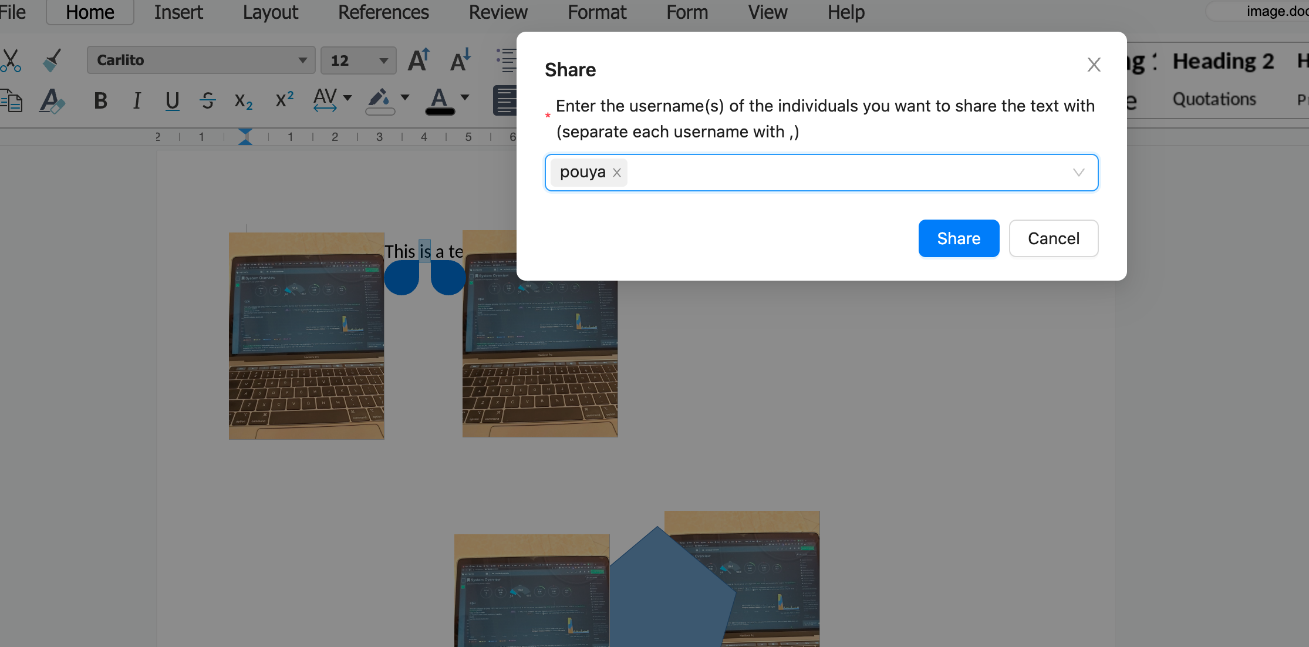Click the Clear formatting icon
This screenshot has width=1309, height=647.
pyautogui.click(x=52, y=101)
